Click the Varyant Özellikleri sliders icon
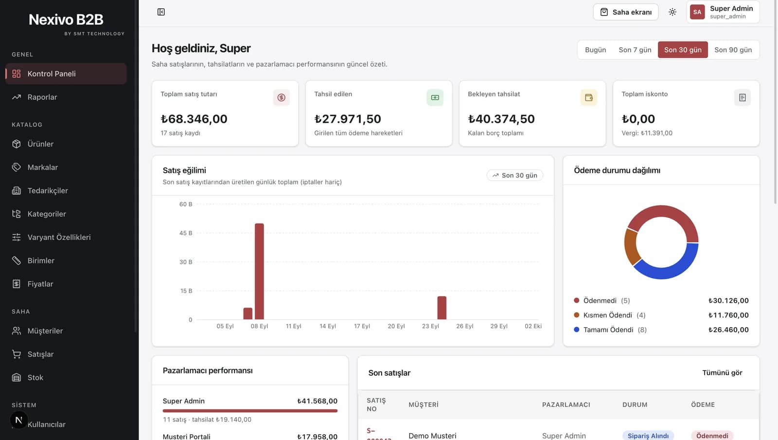This screenshot has width=778, height=440. click(x=17, y=237)
